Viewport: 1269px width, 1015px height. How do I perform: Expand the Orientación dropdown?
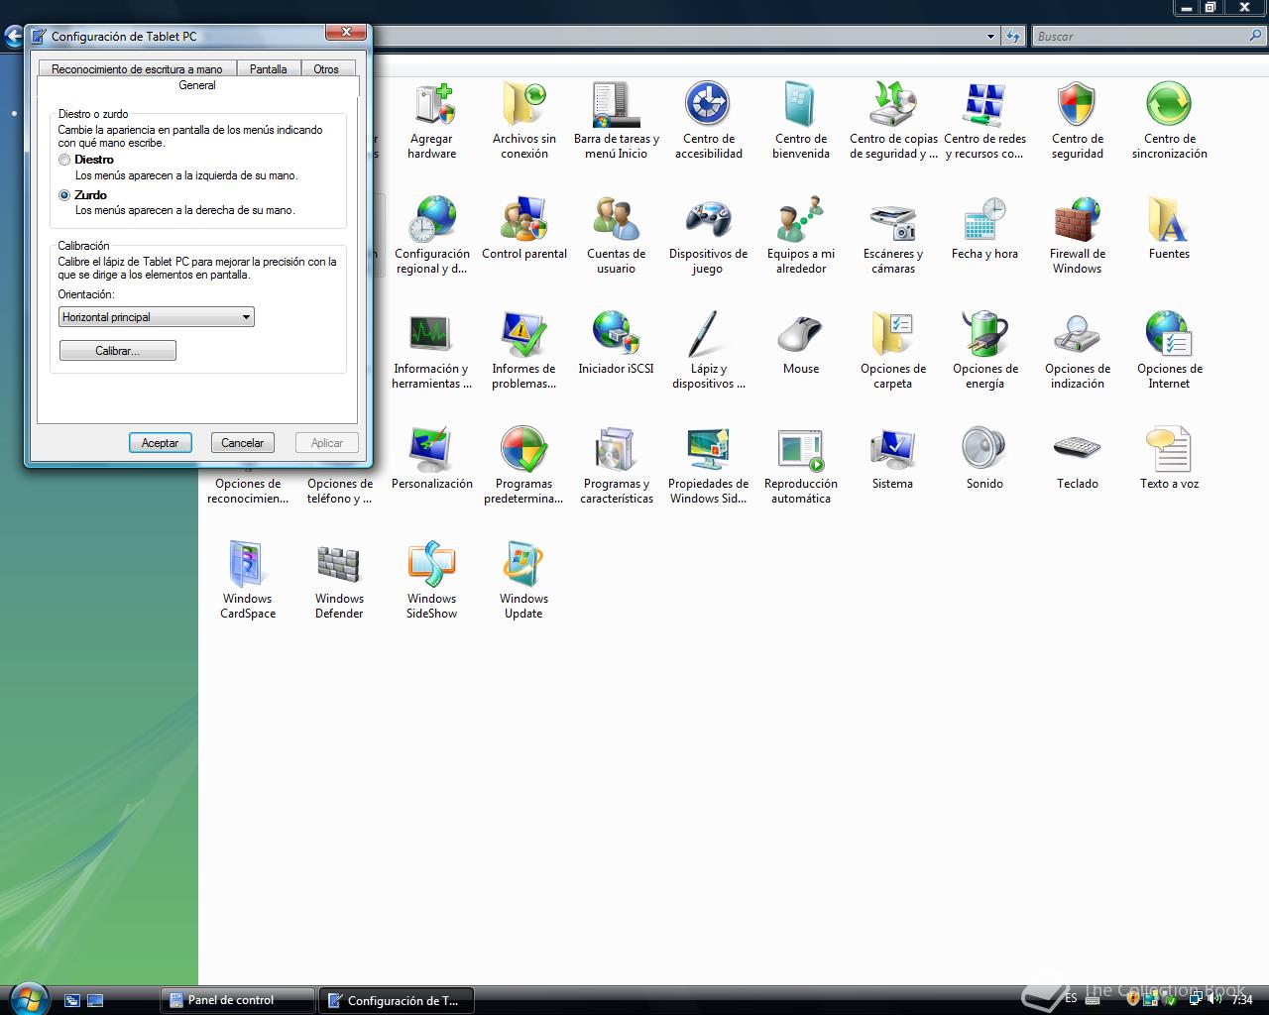pos(157,317)
